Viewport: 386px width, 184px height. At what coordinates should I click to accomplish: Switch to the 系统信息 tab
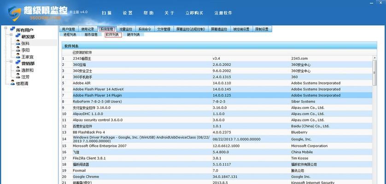[106, 29]
